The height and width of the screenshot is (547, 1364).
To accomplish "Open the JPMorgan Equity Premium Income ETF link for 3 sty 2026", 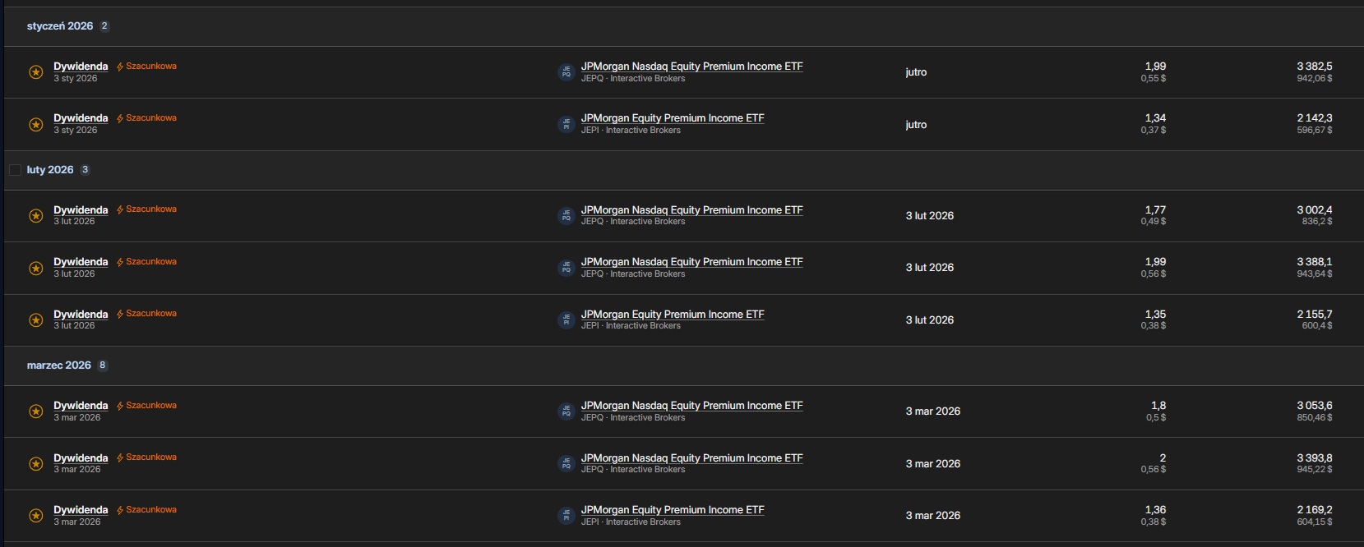I will pos(672,118).
